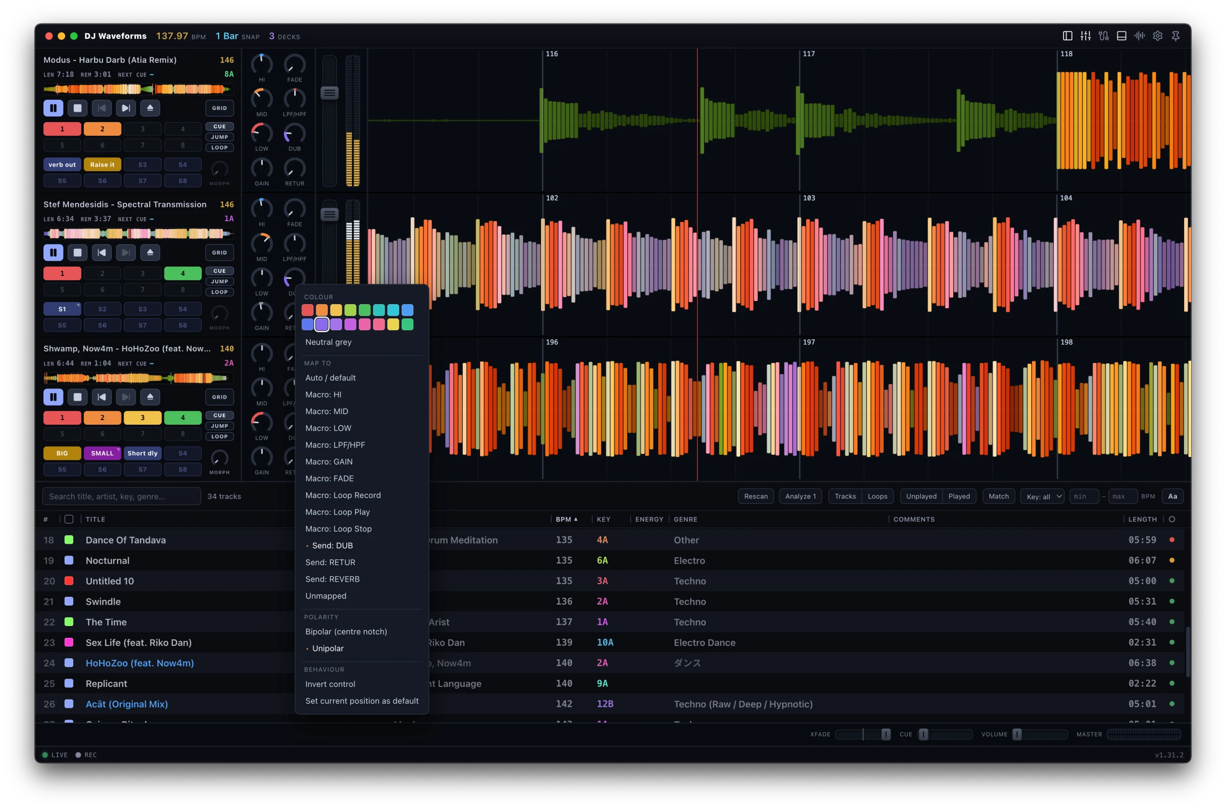Click the DUB send knob on first deck

[x=294, y=133]
